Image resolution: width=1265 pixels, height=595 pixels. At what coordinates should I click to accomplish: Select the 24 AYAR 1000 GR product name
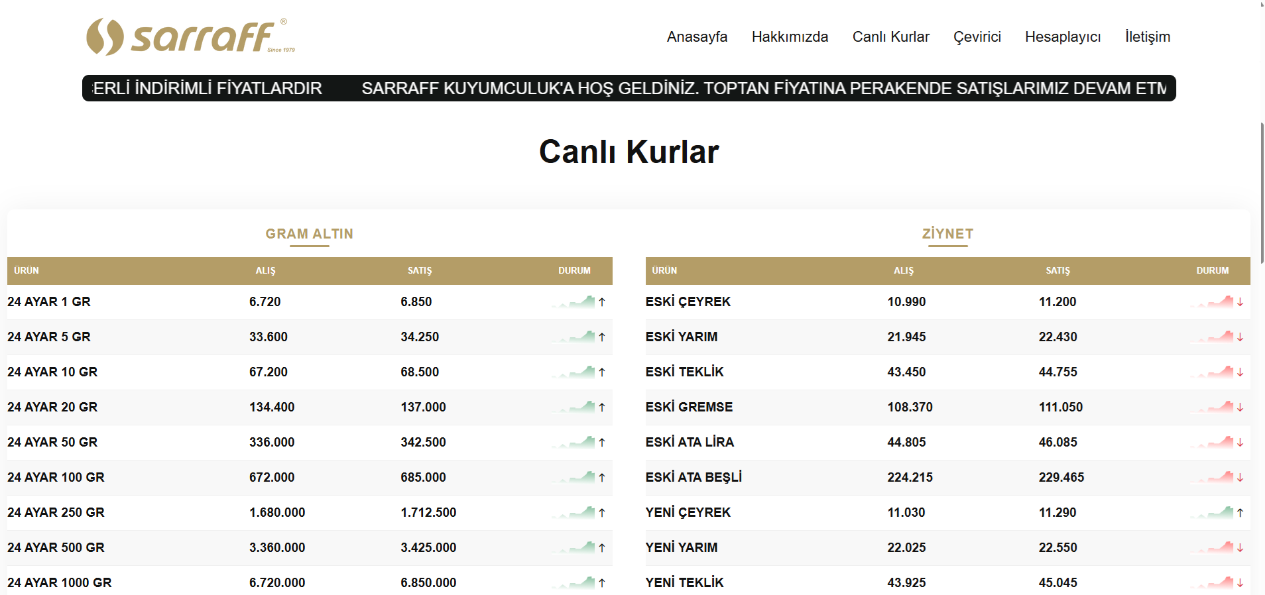(x=60, y=582)
